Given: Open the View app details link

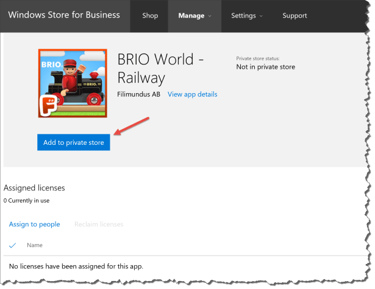Looking at the screenshot, I should [192, 94].
